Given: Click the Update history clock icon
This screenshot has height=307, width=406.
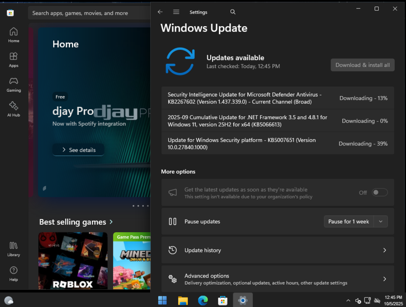Looking at the screenshot, I should tap(172, 250).
